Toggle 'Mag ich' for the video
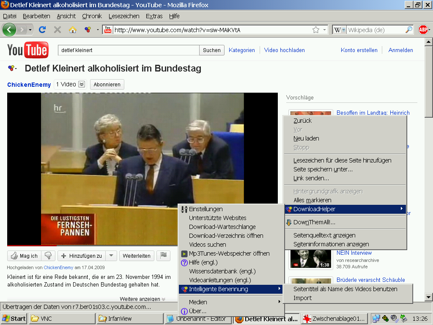This screenshot has height=325, width=433. [24, 256]
